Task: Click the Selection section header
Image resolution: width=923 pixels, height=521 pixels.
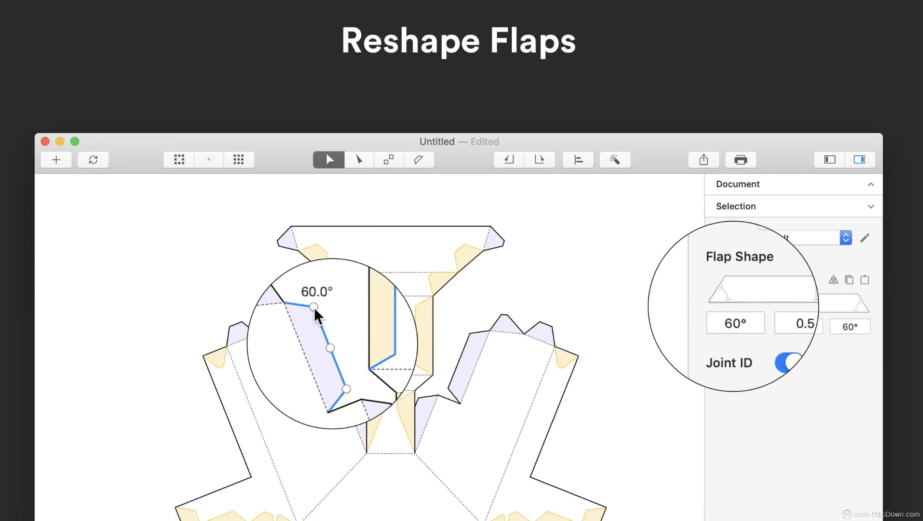Action: [736, 207]
